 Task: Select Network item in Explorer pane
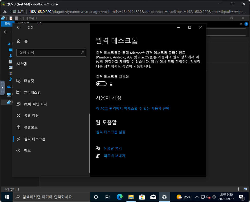coord(9,102)
